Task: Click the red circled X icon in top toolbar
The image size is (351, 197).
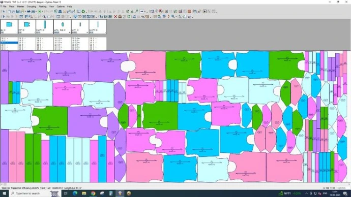Action: pyautogui.click(x=160, y=11)
